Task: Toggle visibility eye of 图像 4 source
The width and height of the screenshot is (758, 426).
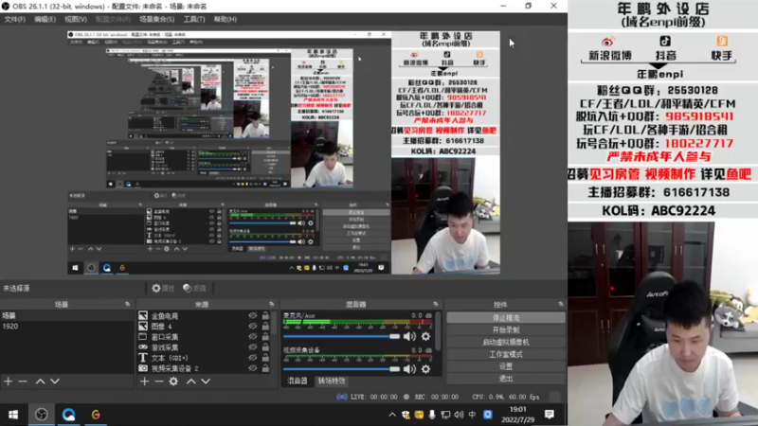Action: tap(252, 326)
